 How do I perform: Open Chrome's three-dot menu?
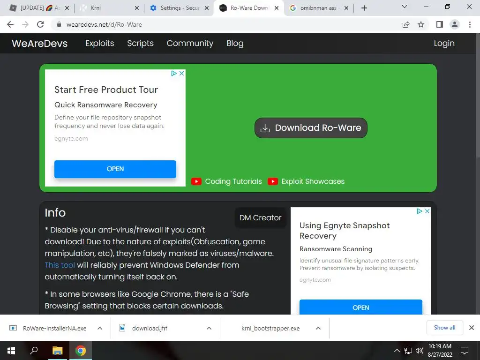(470, 24)
